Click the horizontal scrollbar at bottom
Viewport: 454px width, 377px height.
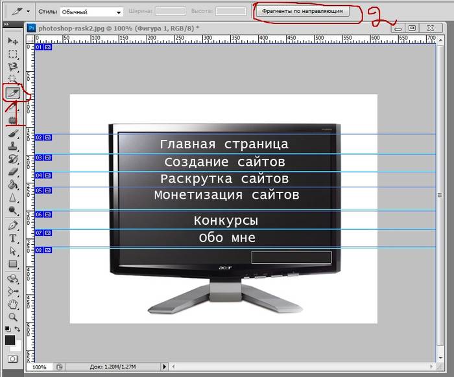point(311,367)
